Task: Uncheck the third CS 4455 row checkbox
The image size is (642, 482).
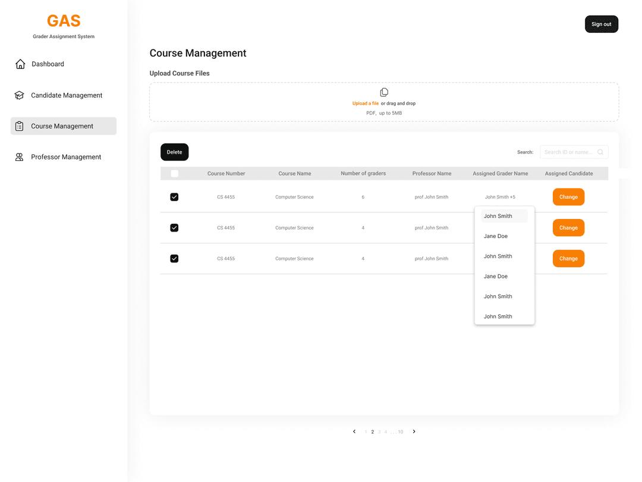Action: pos(174,259)
